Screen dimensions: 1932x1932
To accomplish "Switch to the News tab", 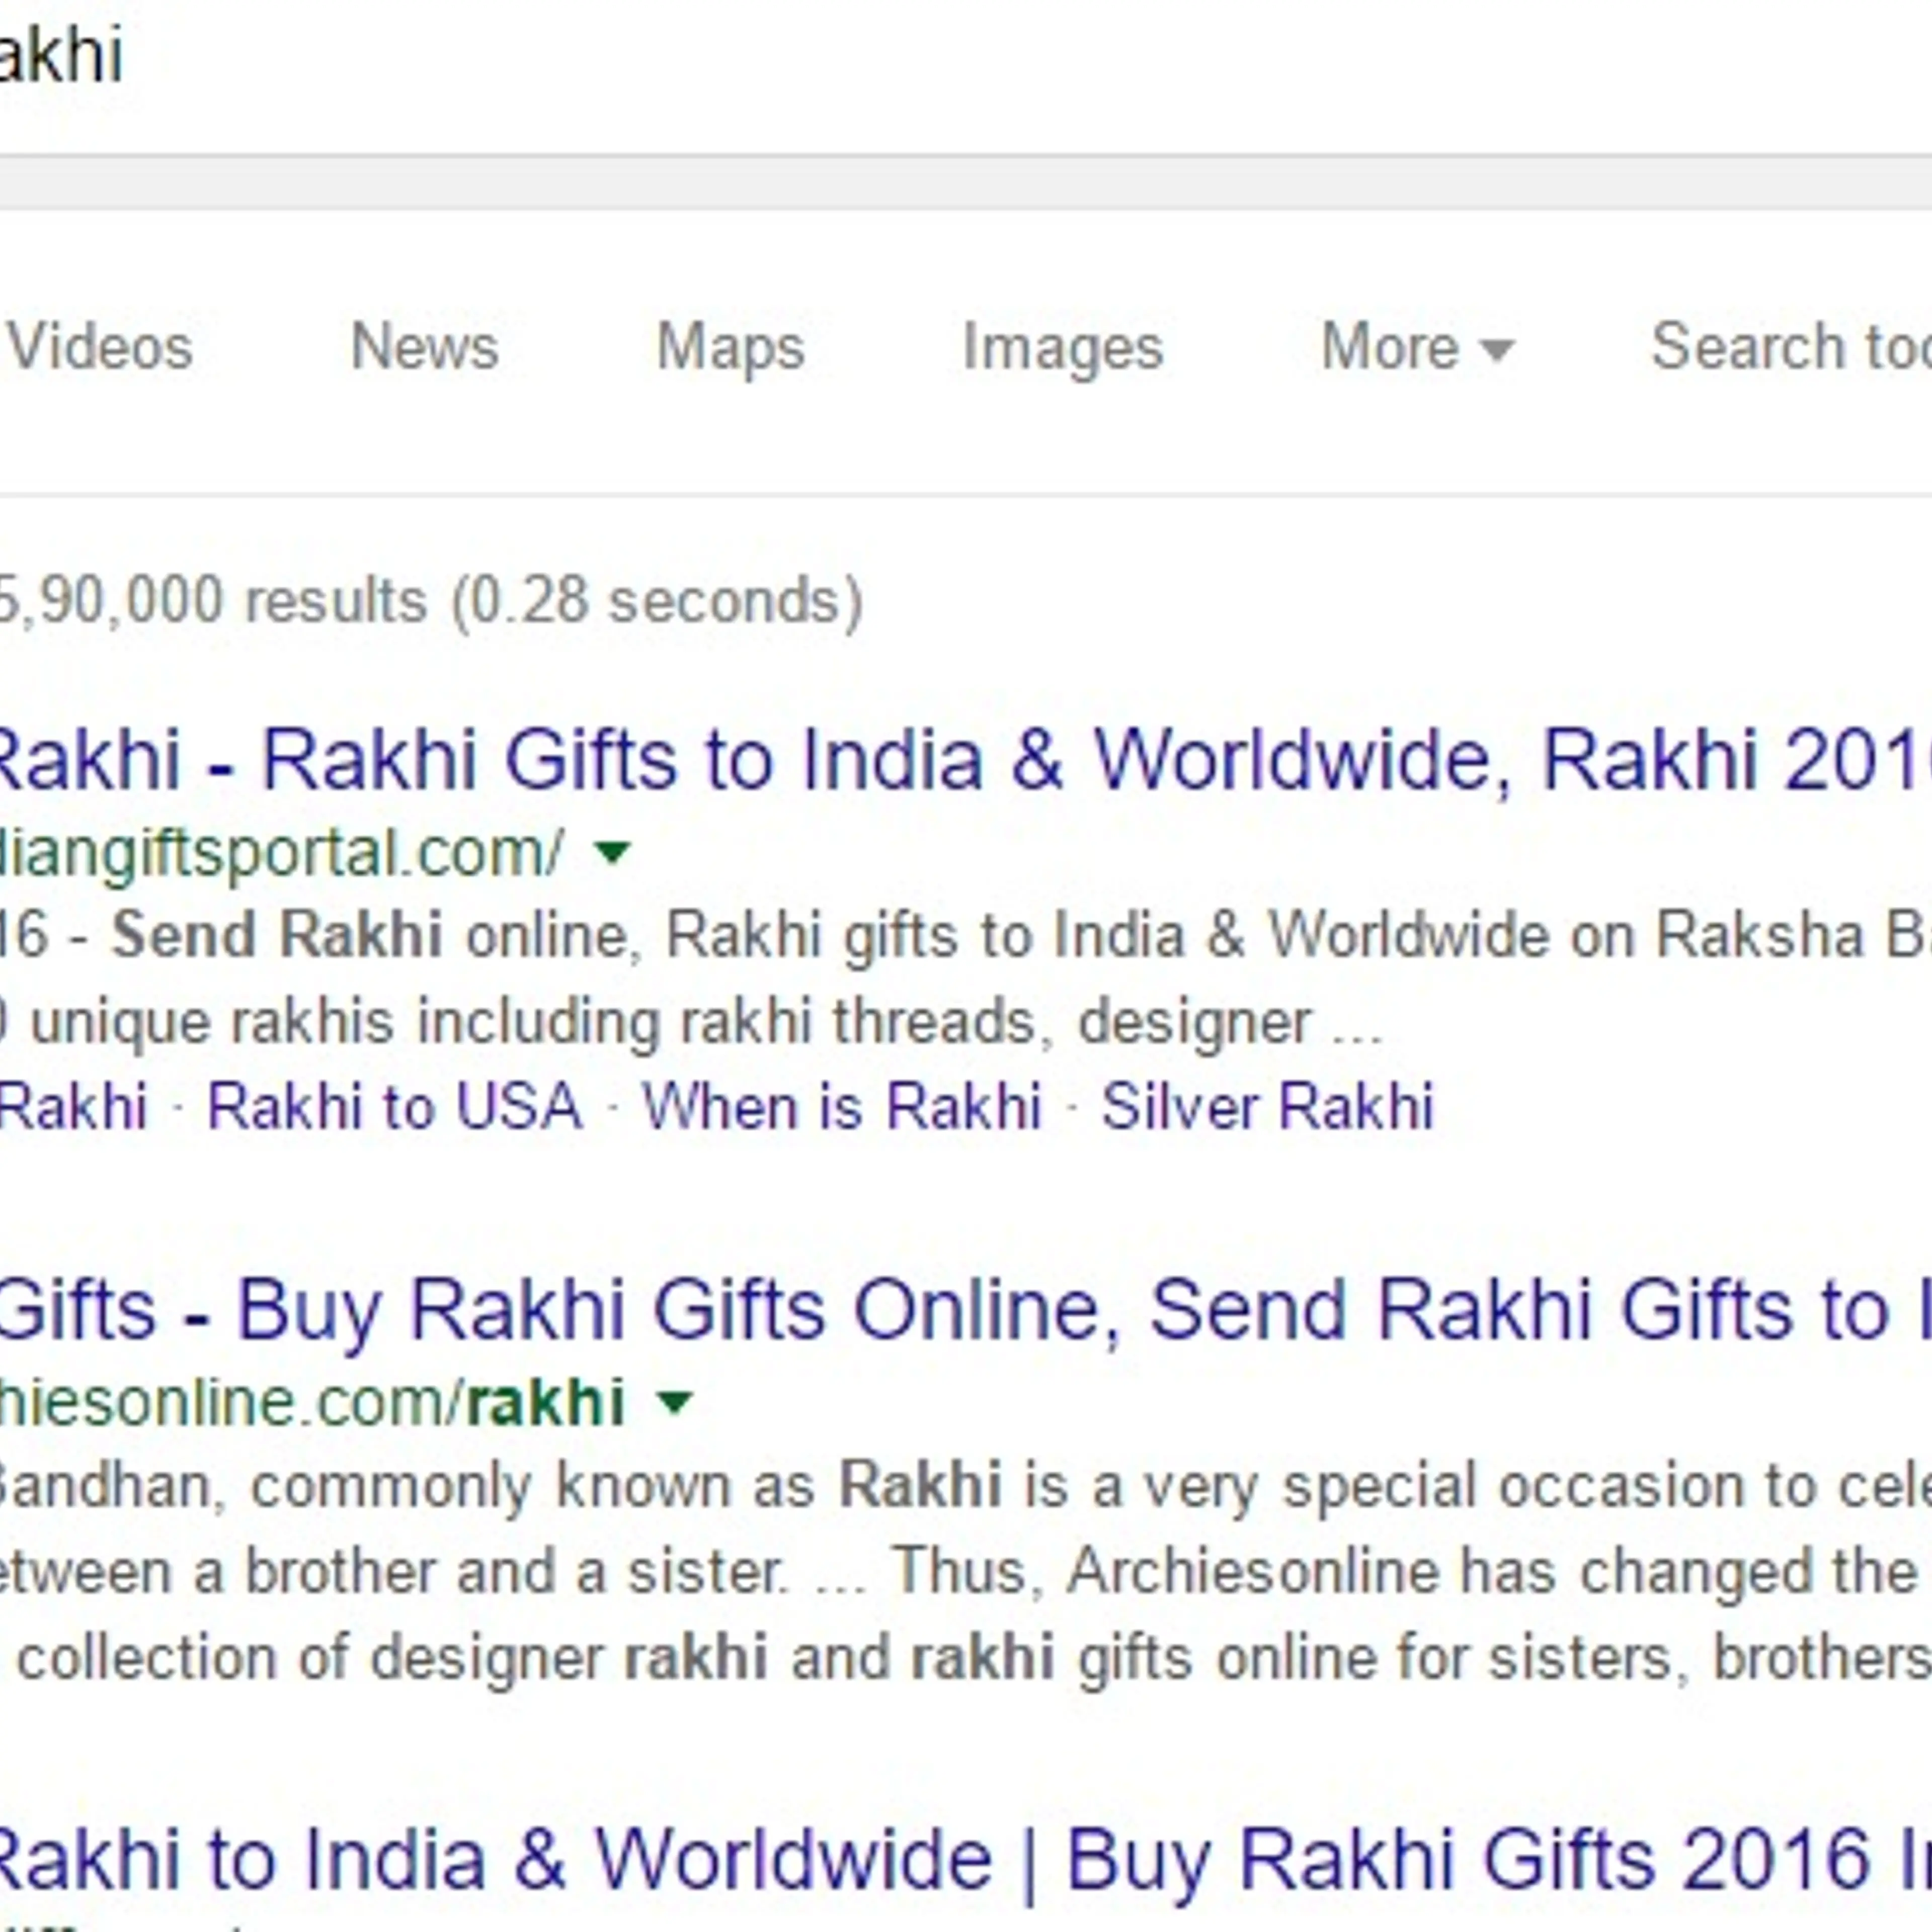I will coord(424,347).
